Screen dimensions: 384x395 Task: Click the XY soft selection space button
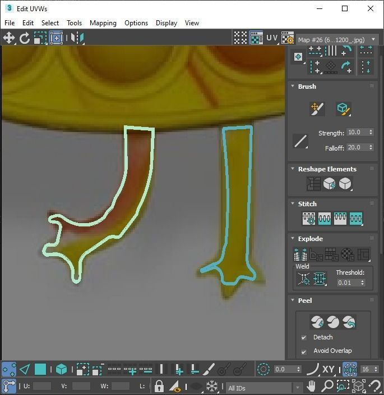point(328,369)
